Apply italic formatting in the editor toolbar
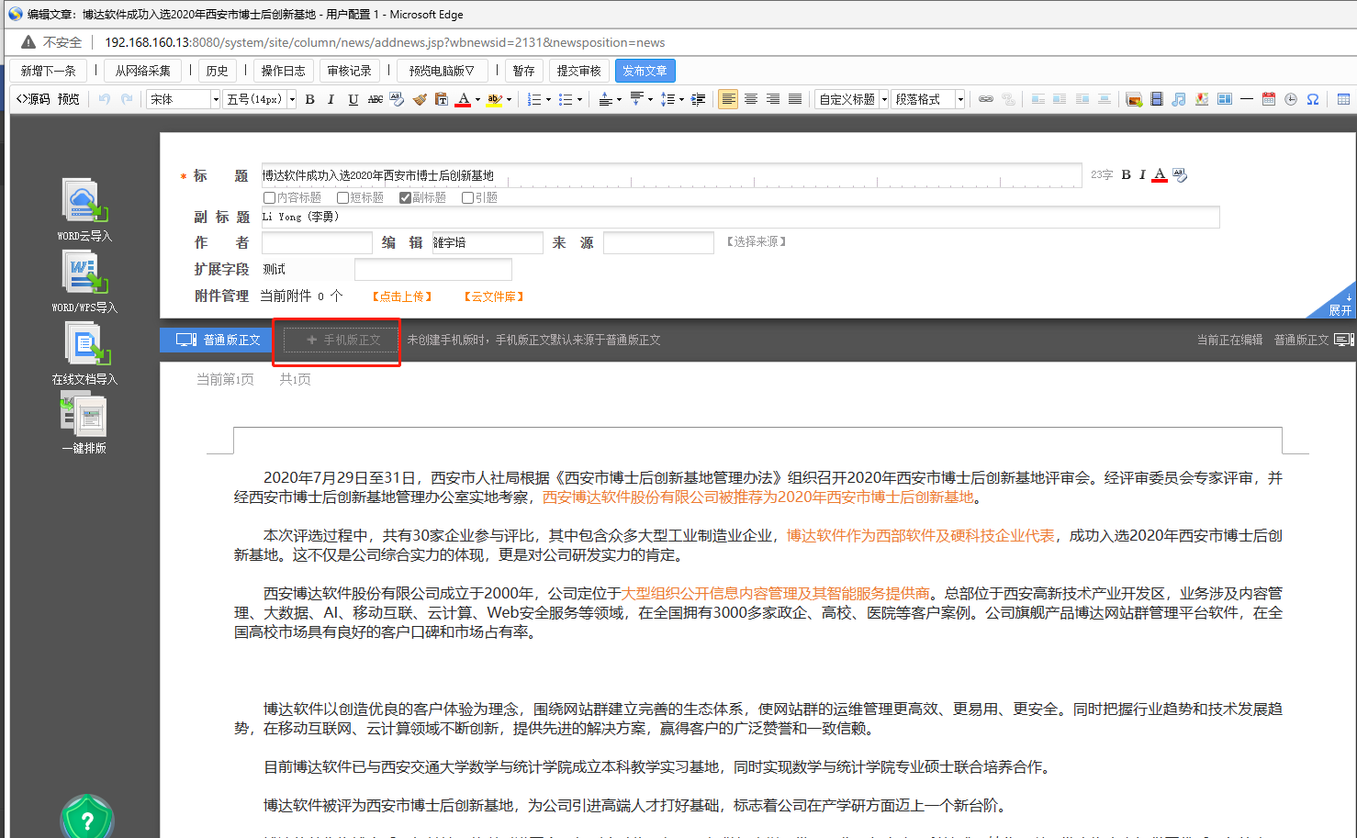 331,99
